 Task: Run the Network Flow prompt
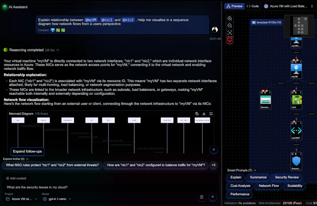coord(269,186)
